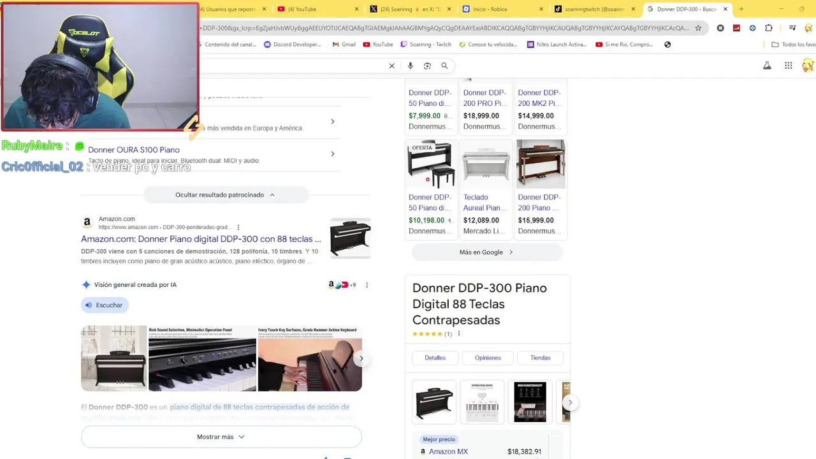
Task: Select the first black piano product photo
Action: point(434,402)
